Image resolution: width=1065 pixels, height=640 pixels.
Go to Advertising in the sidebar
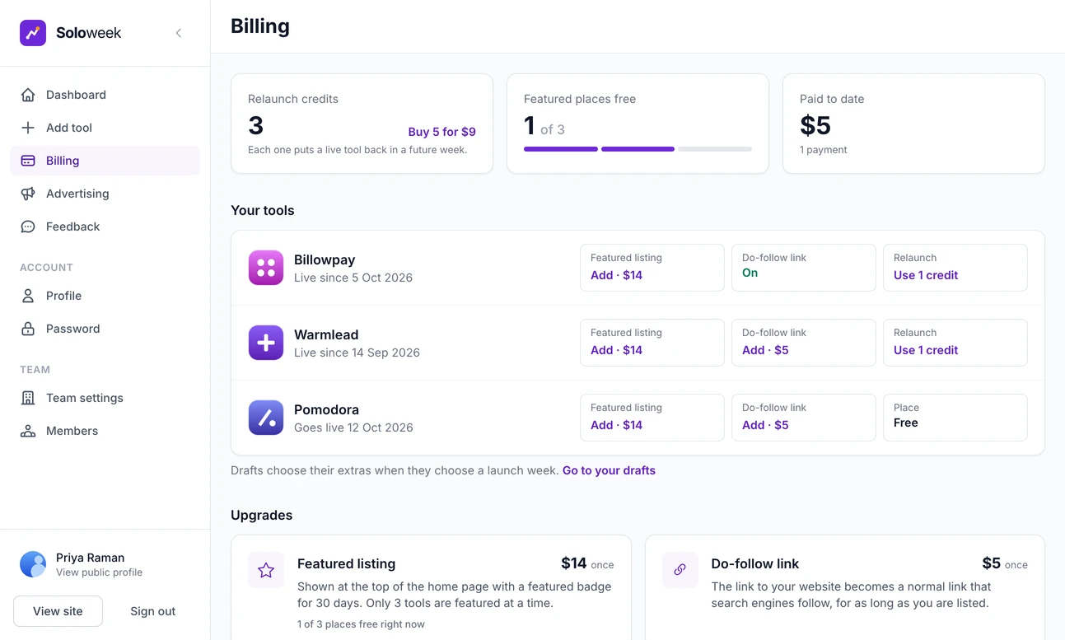coord(105,194)
